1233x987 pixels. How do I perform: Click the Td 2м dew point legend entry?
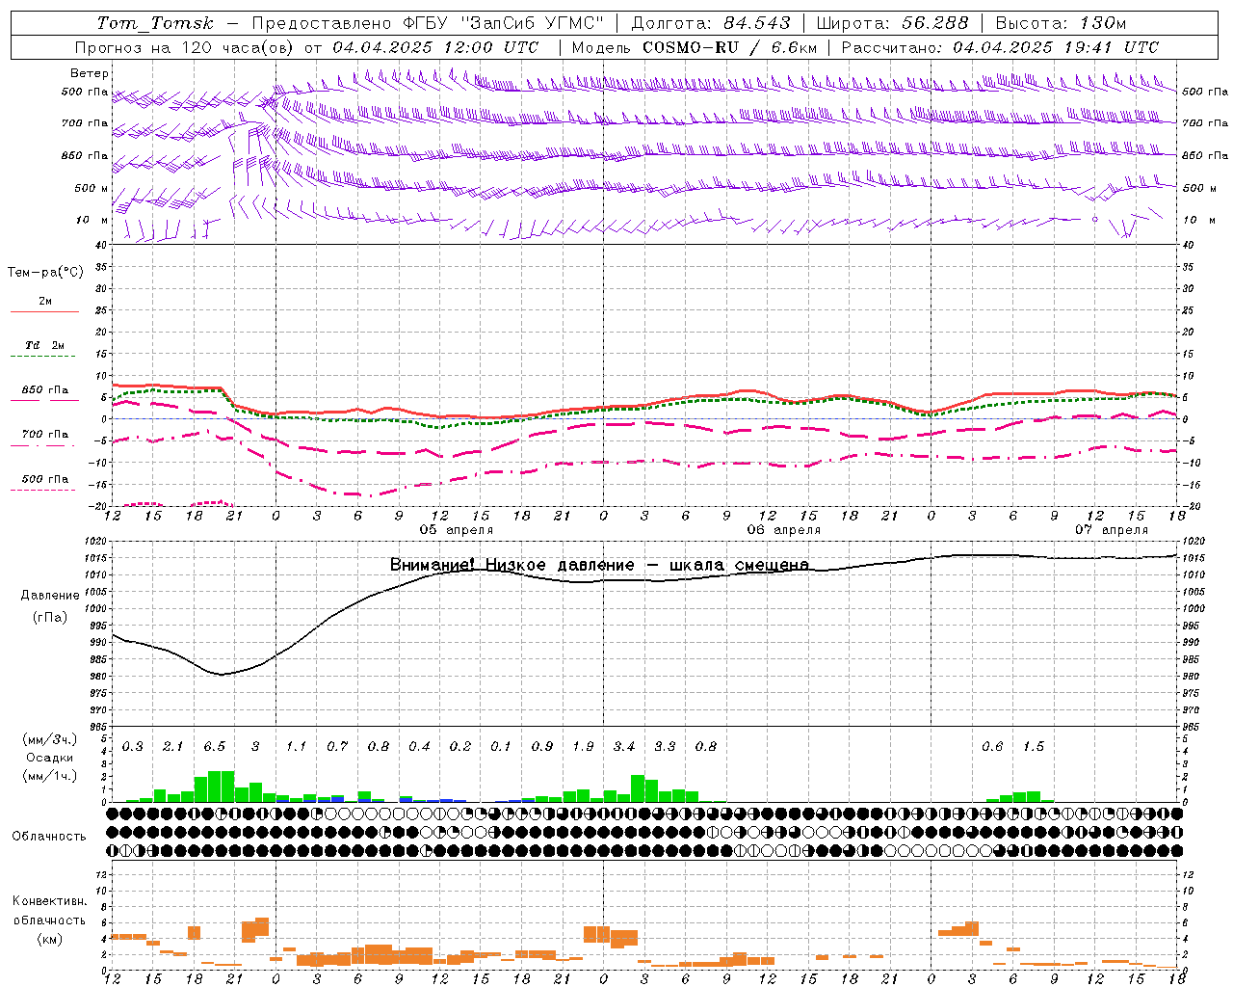[x=45, y=345]
